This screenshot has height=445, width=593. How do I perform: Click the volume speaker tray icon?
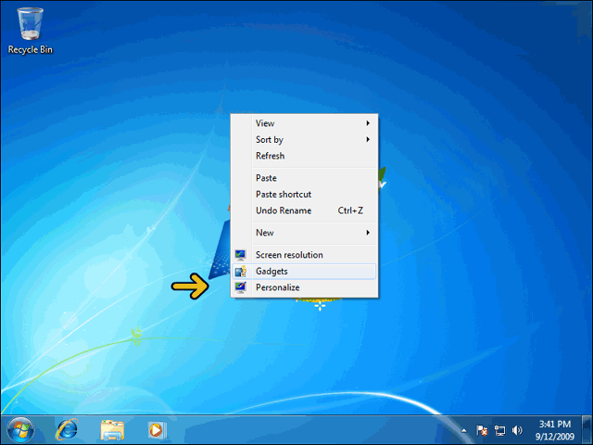tap(517, 430)
